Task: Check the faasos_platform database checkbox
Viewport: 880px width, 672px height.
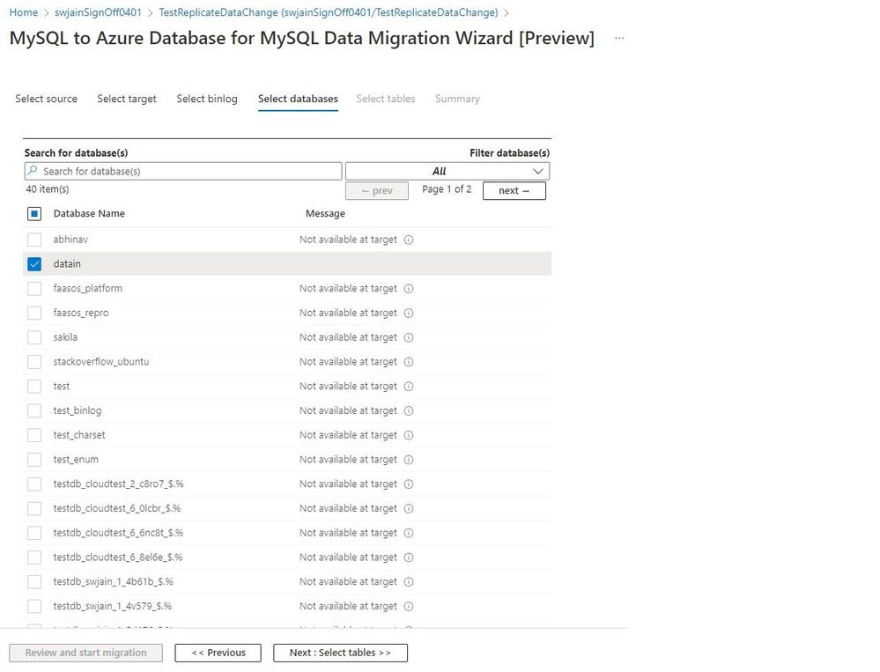Action: (34, 288)
